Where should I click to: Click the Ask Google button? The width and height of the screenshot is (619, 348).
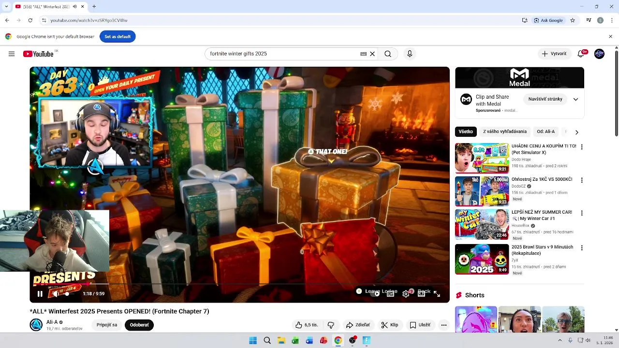[x=548, y=20]
